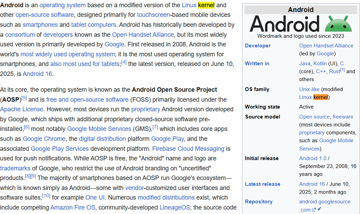
Task: Click citation [4] superscript
Action: click(124, 62)
